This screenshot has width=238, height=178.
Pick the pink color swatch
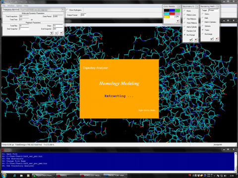coord(178,13)
